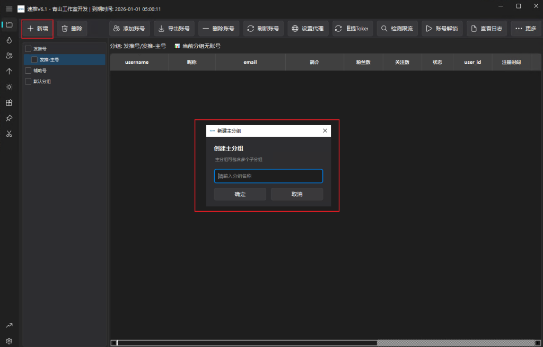Click the gift box sidebar icon
Image resolution: width=543 pixels, height=347 pixels.
9,102
